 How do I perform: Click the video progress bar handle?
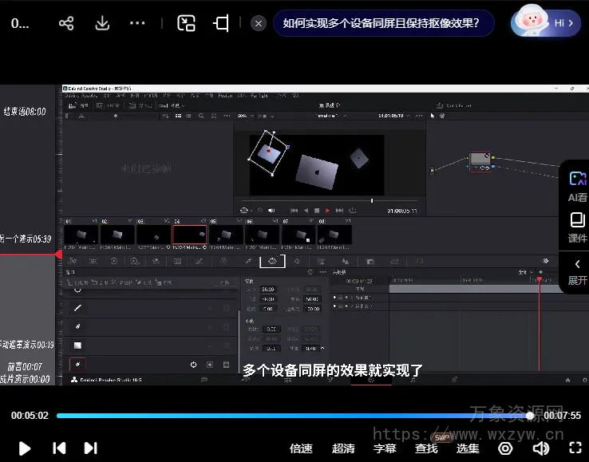point(530,416)
